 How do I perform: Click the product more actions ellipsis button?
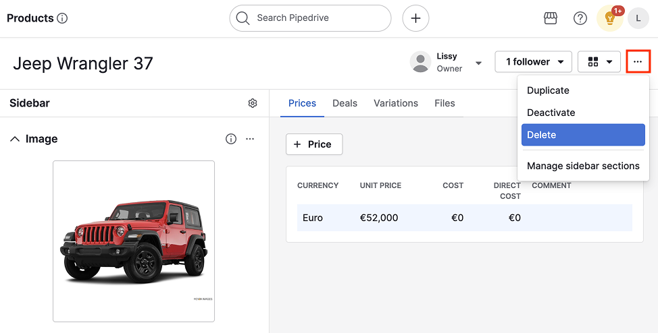pyautogui.click(x=638, y=62)
